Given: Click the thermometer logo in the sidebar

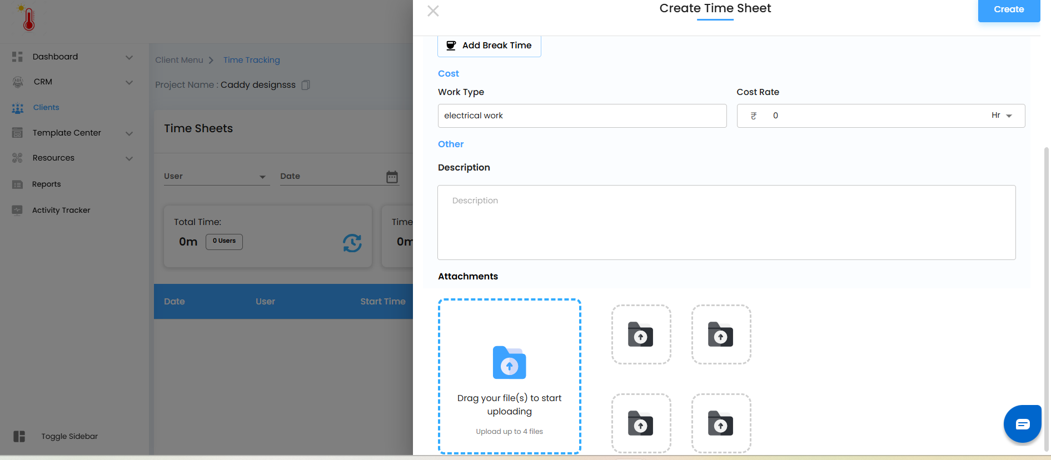Looking at the screenshot, I should pos(28,18).
